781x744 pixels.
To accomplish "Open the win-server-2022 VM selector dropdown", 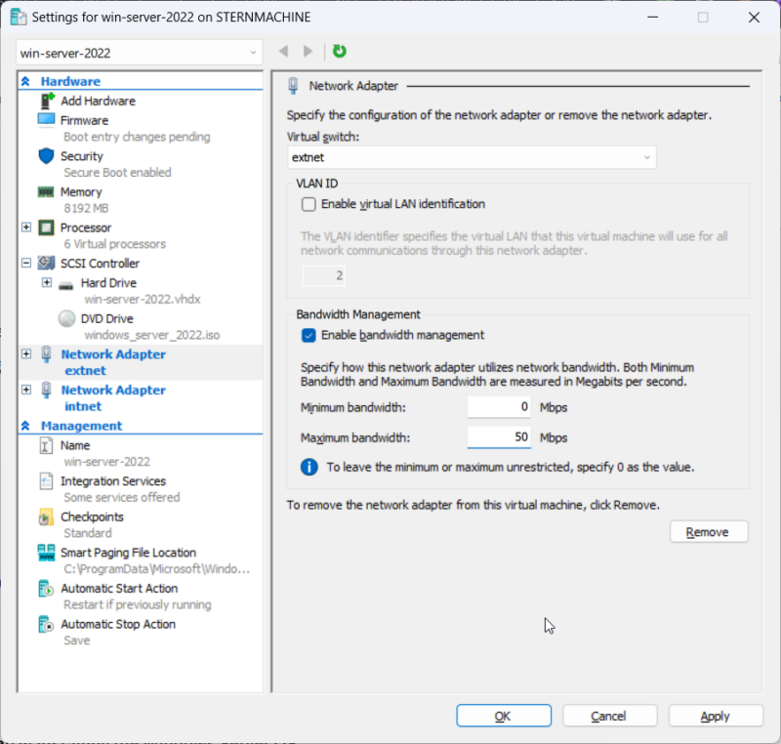I will (139, 53).
